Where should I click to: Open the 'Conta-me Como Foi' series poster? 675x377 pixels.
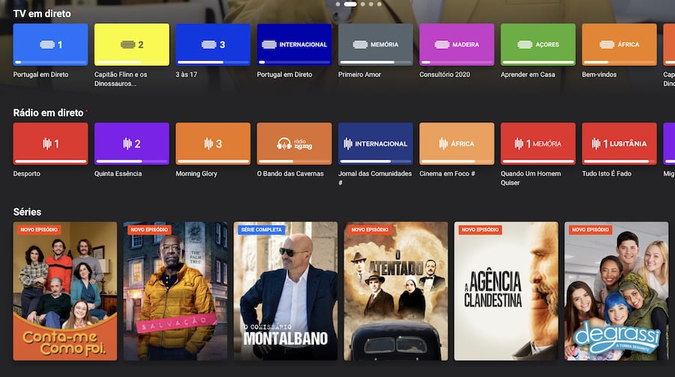[65, 291]
